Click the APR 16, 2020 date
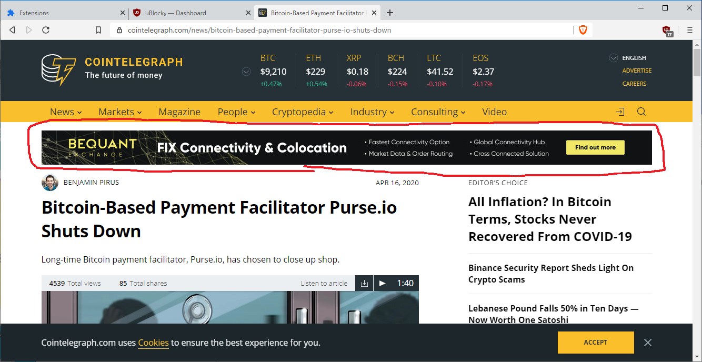 pyautogui.click(x=397, y=183)
